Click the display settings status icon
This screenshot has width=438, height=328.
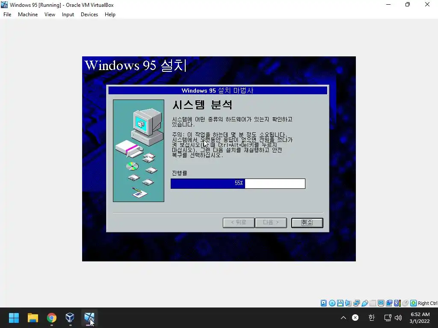click(381, 303)
